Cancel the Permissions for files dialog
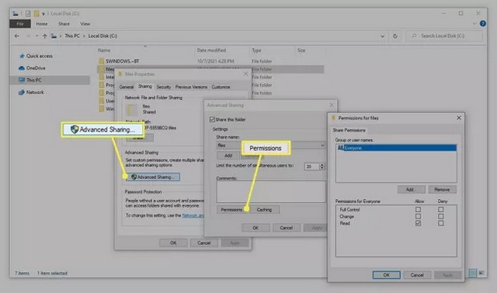Image resolution: width=497 pixels, height=293 pixels. (x=417, y=275)
